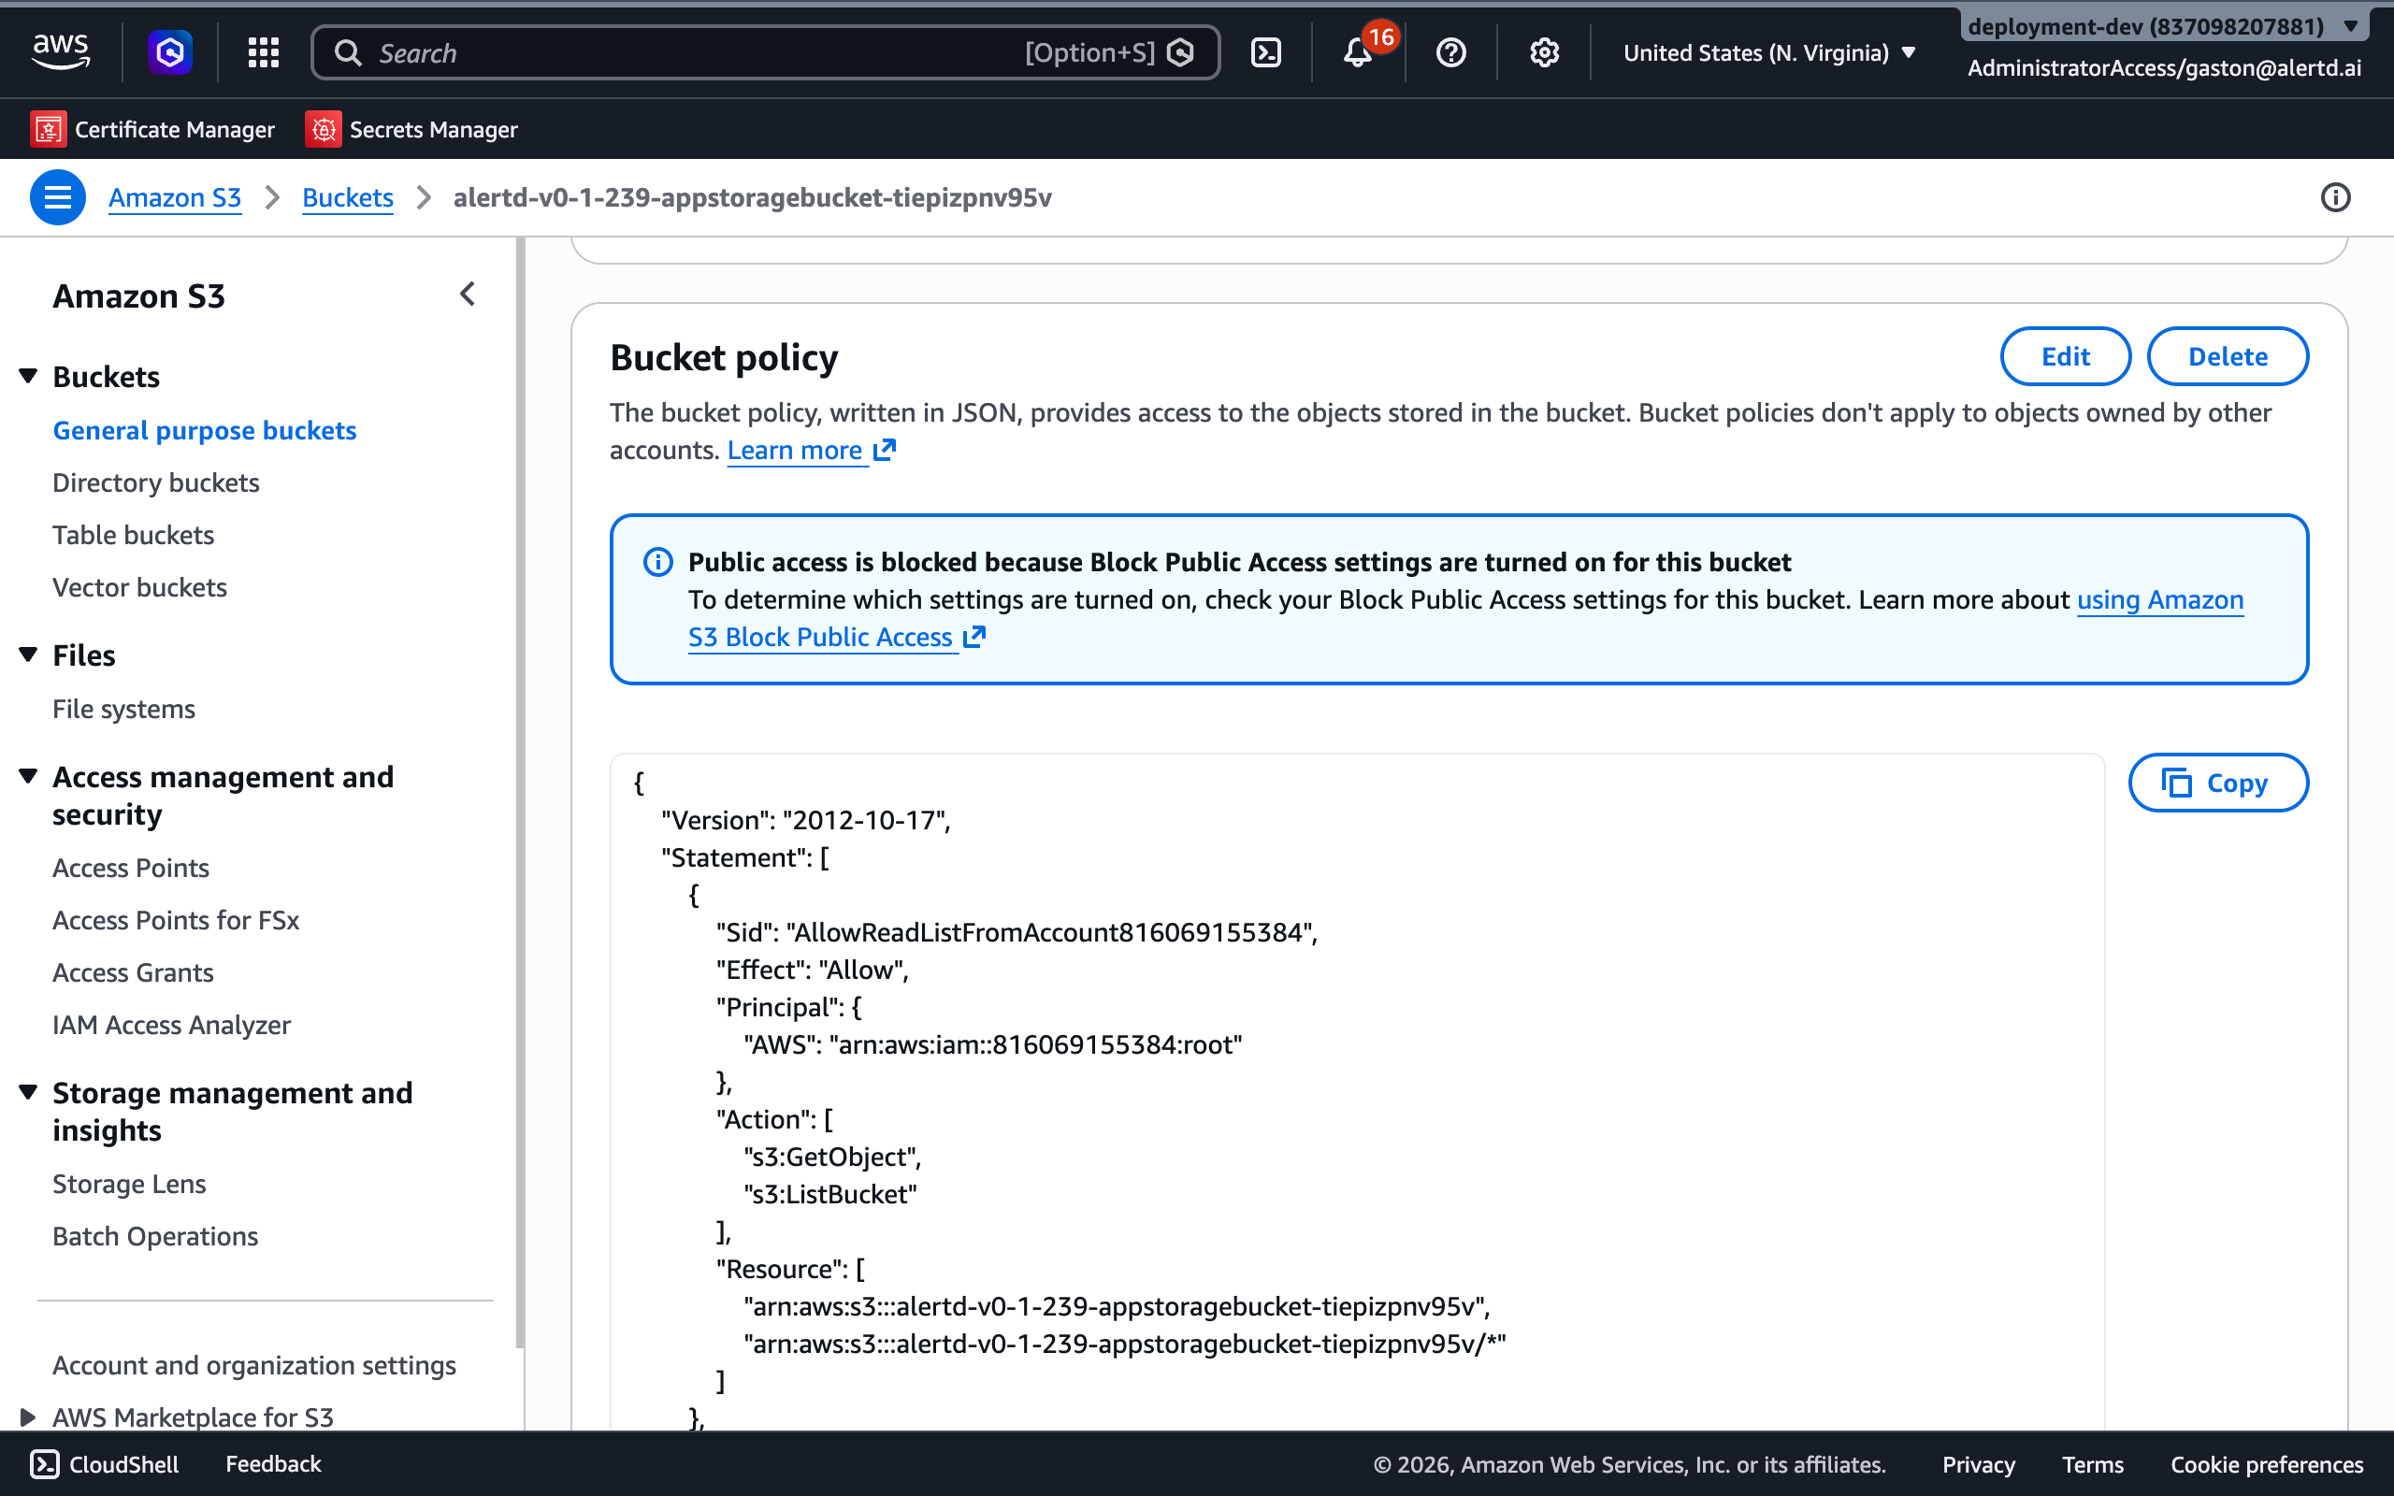Click the Sid AllowReadListFromAccount816069155384 line
This screenshot has width=2394, height=1496.
tap(1016, 932)
